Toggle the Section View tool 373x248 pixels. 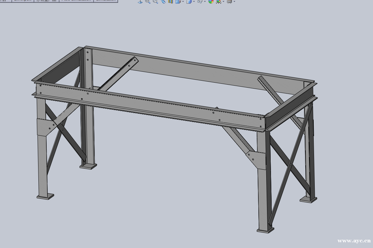coord(170,2)
